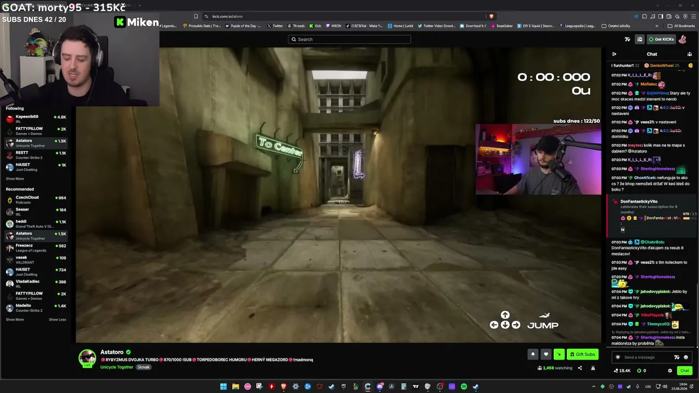The height and width of the screenshot is (393, 699).
Task: Click the report icon beside share
Action: tap(593, 368)
